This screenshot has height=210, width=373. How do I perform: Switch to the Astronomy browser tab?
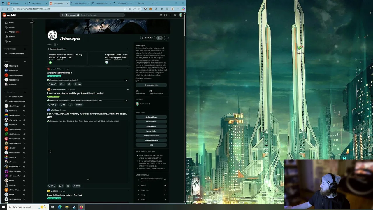tap(38, 3)
